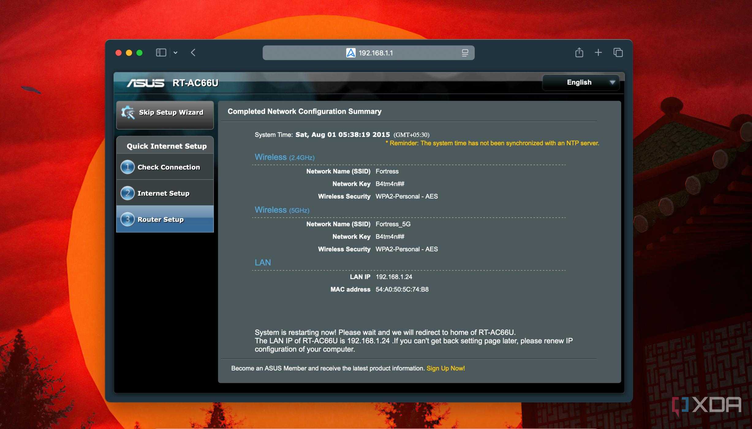Click the Skip Setup Wizard gear icon
Screen dimensions: 752x429
[x=128, y=112]
